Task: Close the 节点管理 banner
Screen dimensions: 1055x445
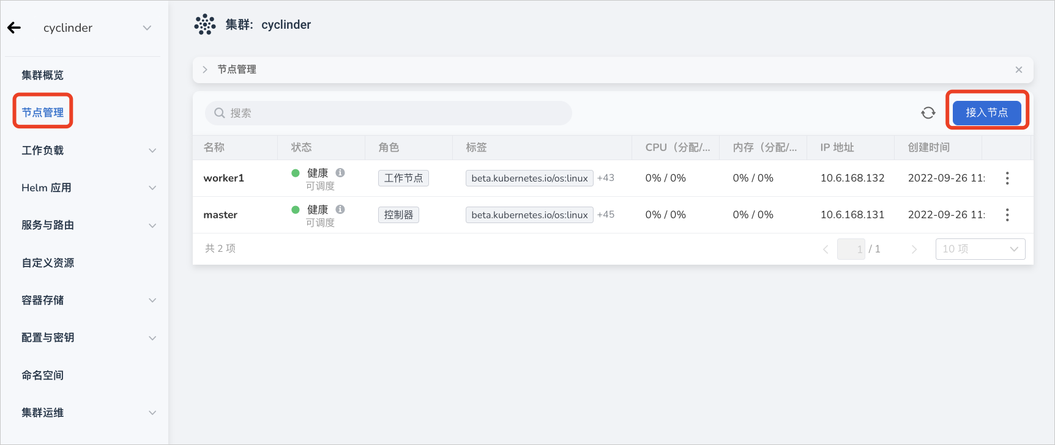Action: [x=1019, y=70]
